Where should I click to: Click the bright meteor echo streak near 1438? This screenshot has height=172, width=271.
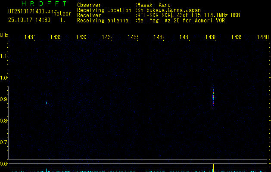pos(213,97)
